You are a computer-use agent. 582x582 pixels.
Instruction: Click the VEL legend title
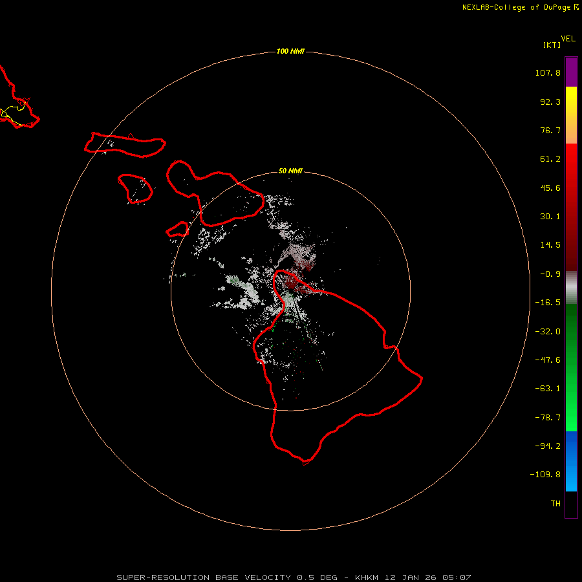pos(568,39)
